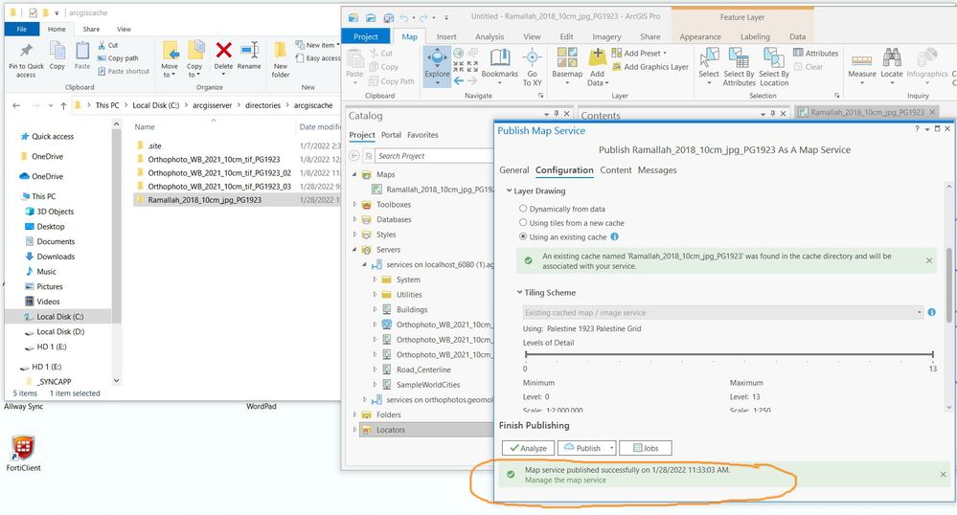Screen dimensions: 957x515
Task: Switch to the Configuration tab
Action: click(x=564, y=170)
